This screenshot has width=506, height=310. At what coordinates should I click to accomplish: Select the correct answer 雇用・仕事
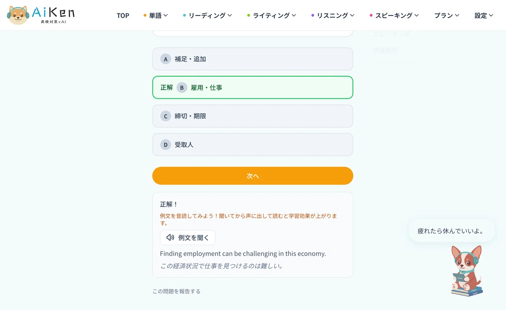(253, 87)
